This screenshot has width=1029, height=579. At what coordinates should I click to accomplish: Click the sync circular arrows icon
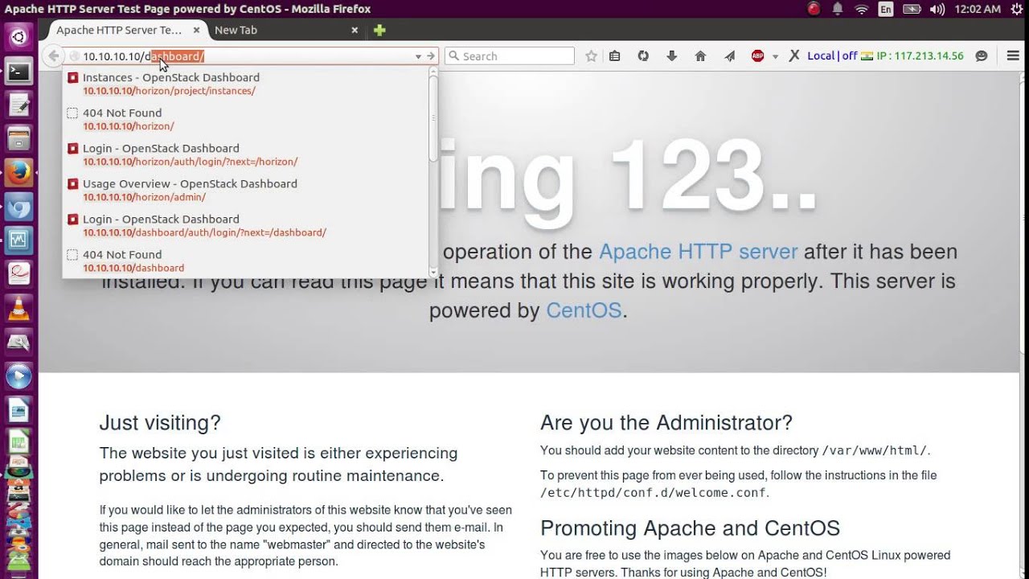(x=643, y=56)
